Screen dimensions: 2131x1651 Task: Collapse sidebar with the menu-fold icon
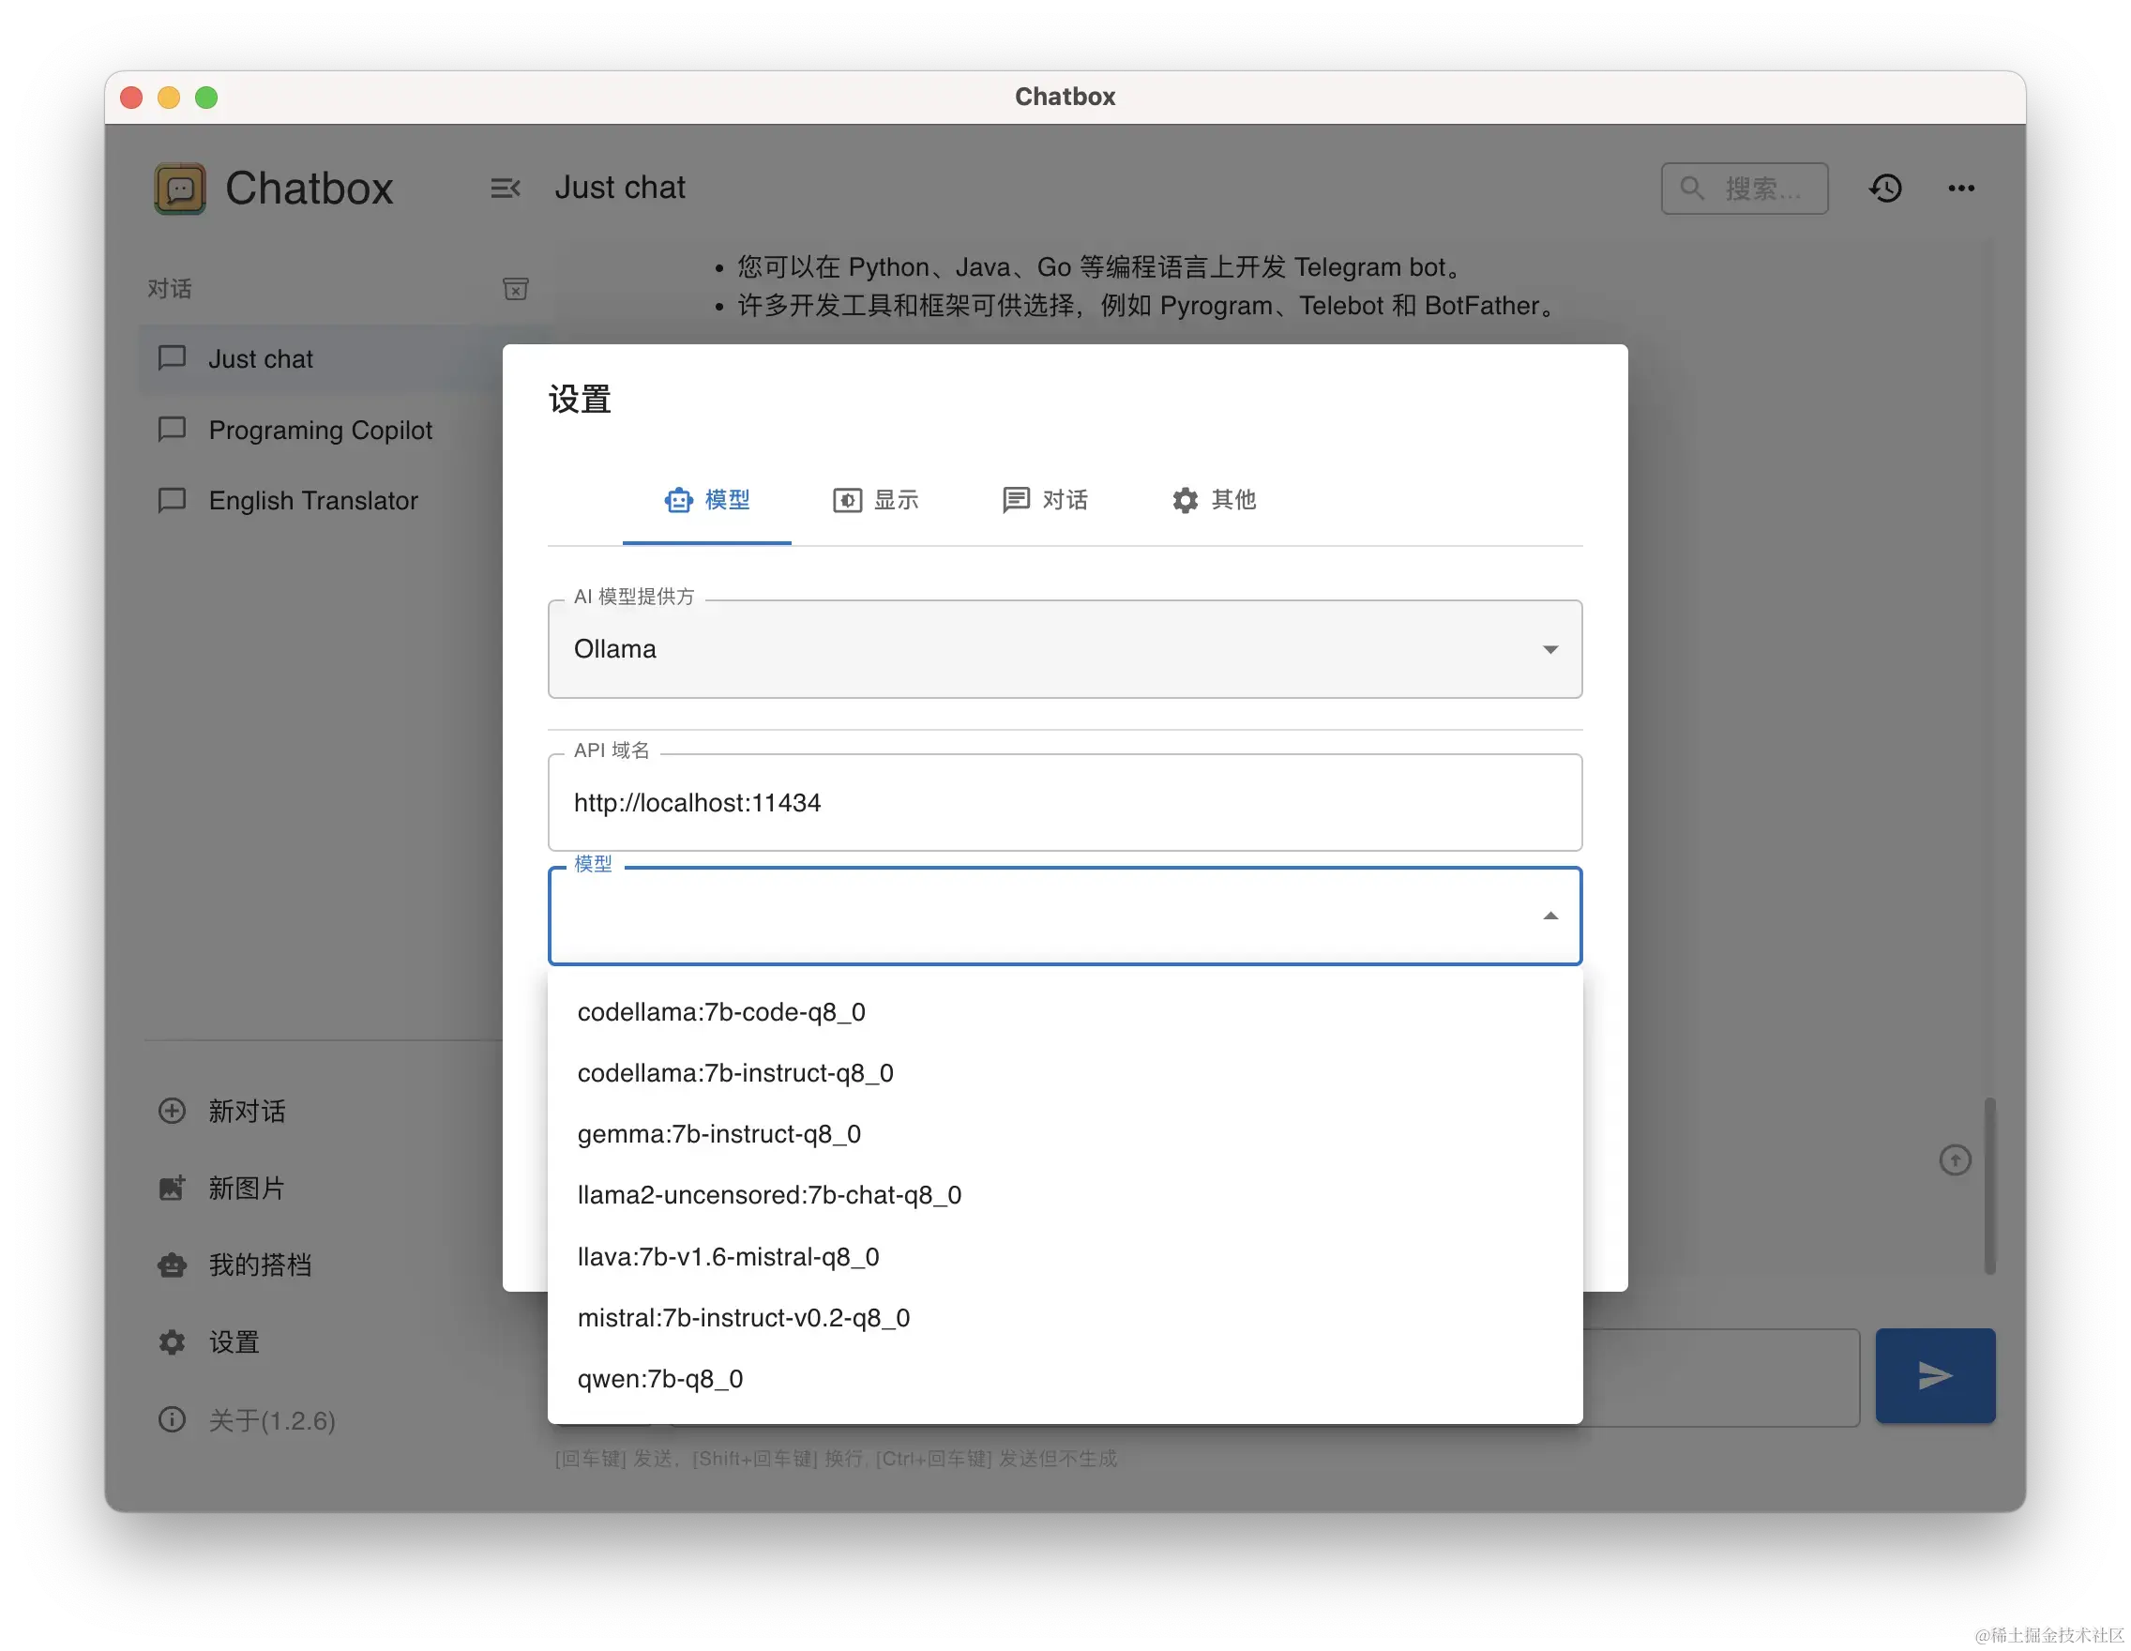pos(505,189)
